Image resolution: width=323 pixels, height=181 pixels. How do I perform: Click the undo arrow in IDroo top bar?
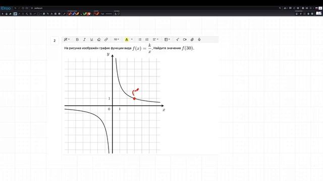tap(15, 8)
